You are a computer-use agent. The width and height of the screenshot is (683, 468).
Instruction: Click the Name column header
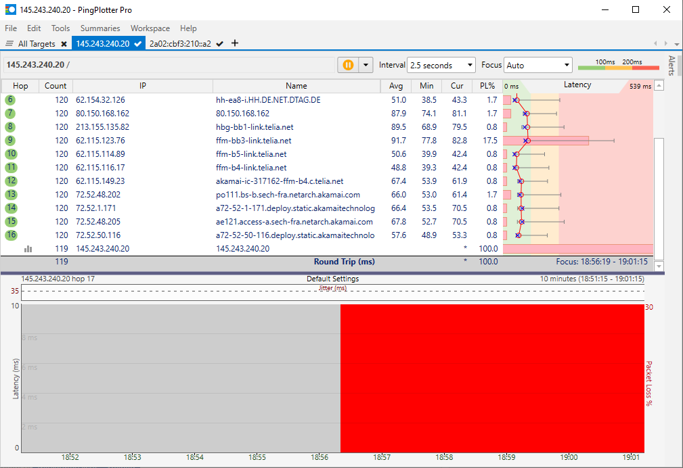point(296,86)
